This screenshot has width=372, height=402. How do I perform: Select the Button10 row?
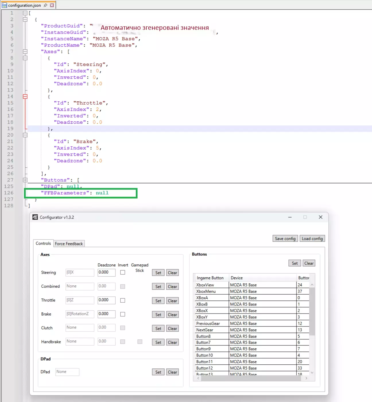[x=252, y=355]
